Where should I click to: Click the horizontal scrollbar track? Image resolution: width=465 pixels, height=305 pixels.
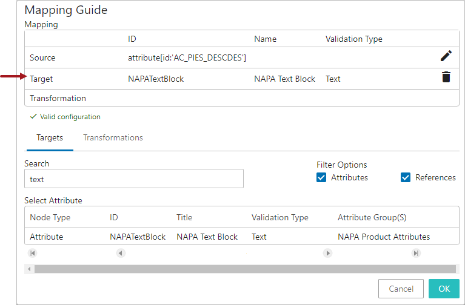245,269
